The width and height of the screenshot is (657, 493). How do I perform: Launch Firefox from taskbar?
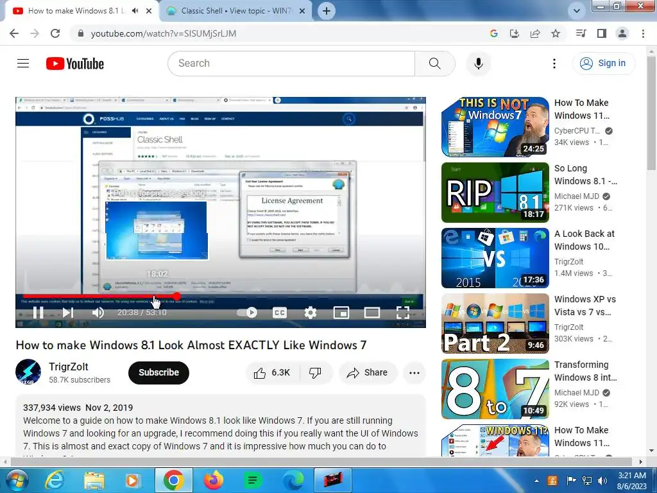pos(214,480)
